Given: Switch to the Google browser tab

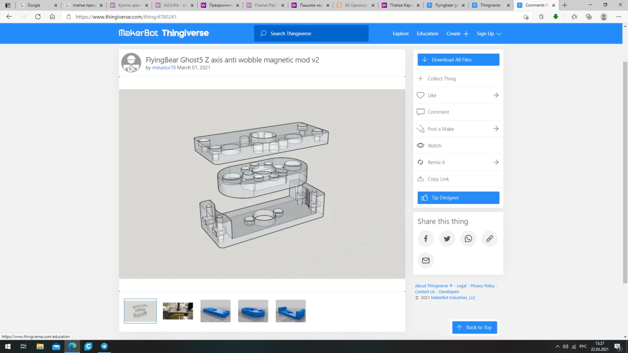Looking at the screenshot, I should point(37,5).
